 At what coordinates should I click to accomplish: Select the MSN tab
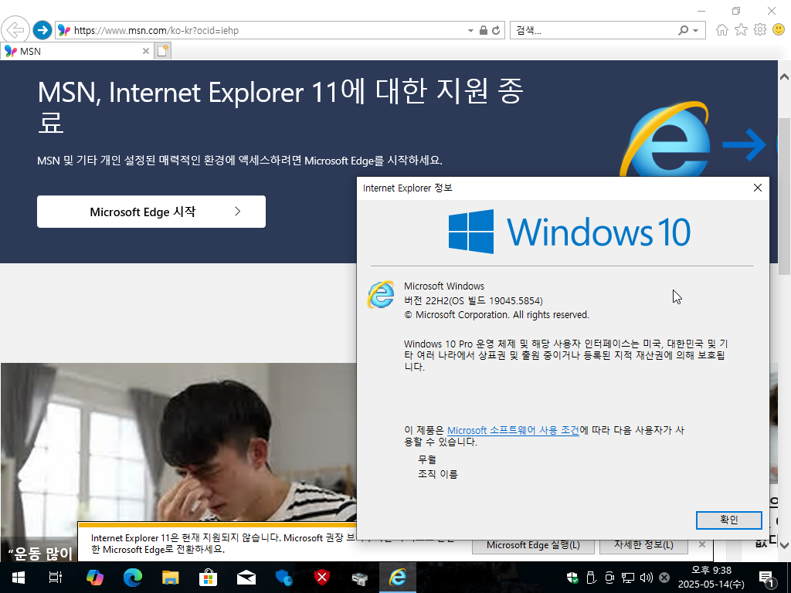pos(76,51)
